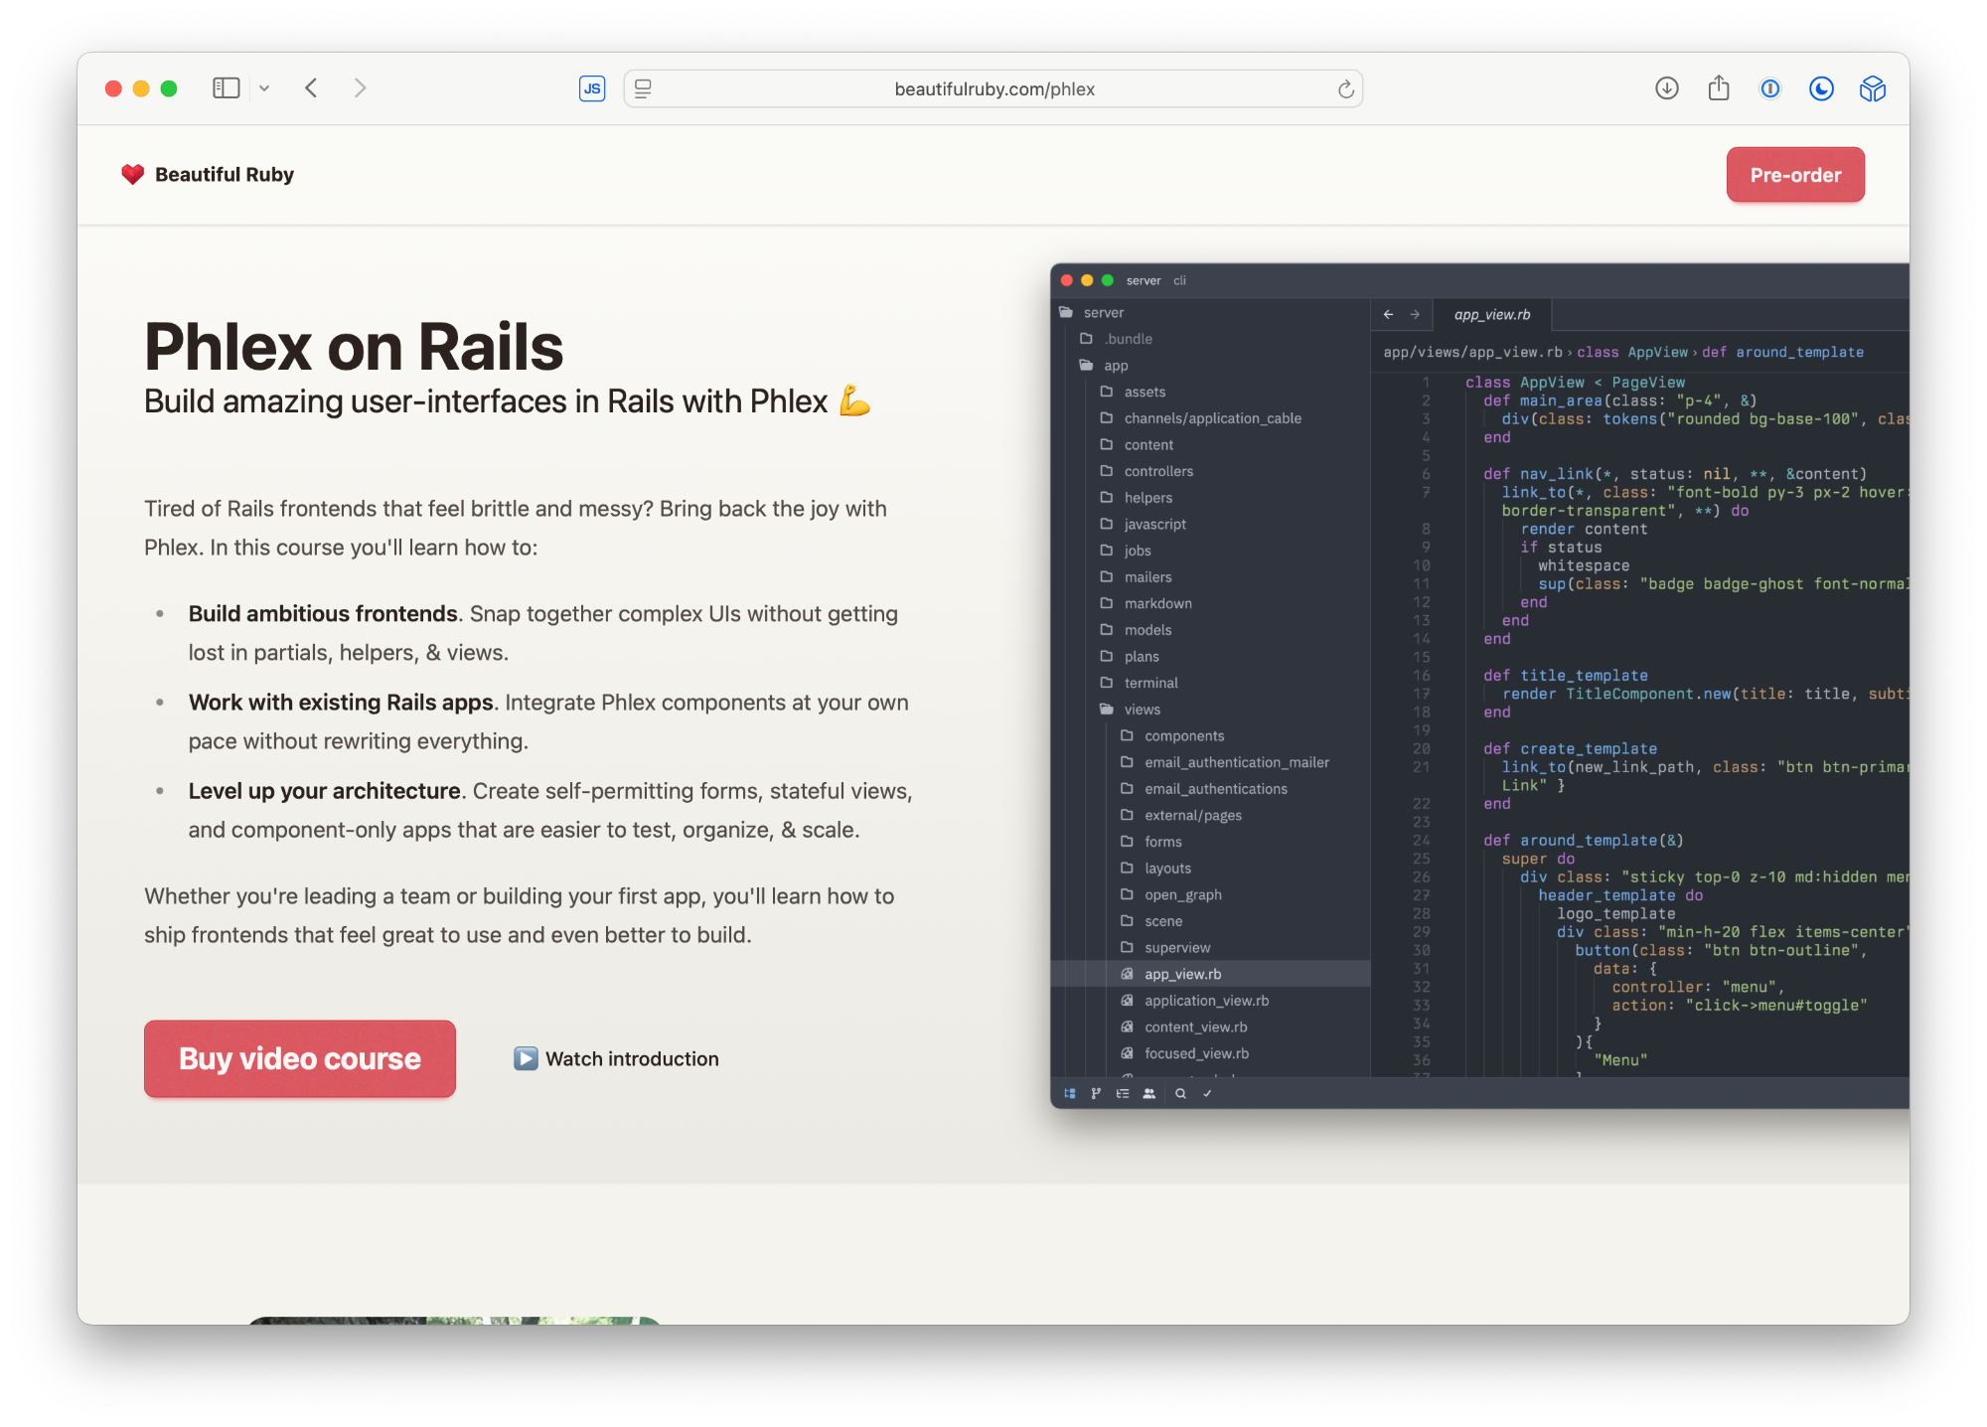Collapse the views folder
This screenshot has width=1987, height=1427.
(1210, 710)
